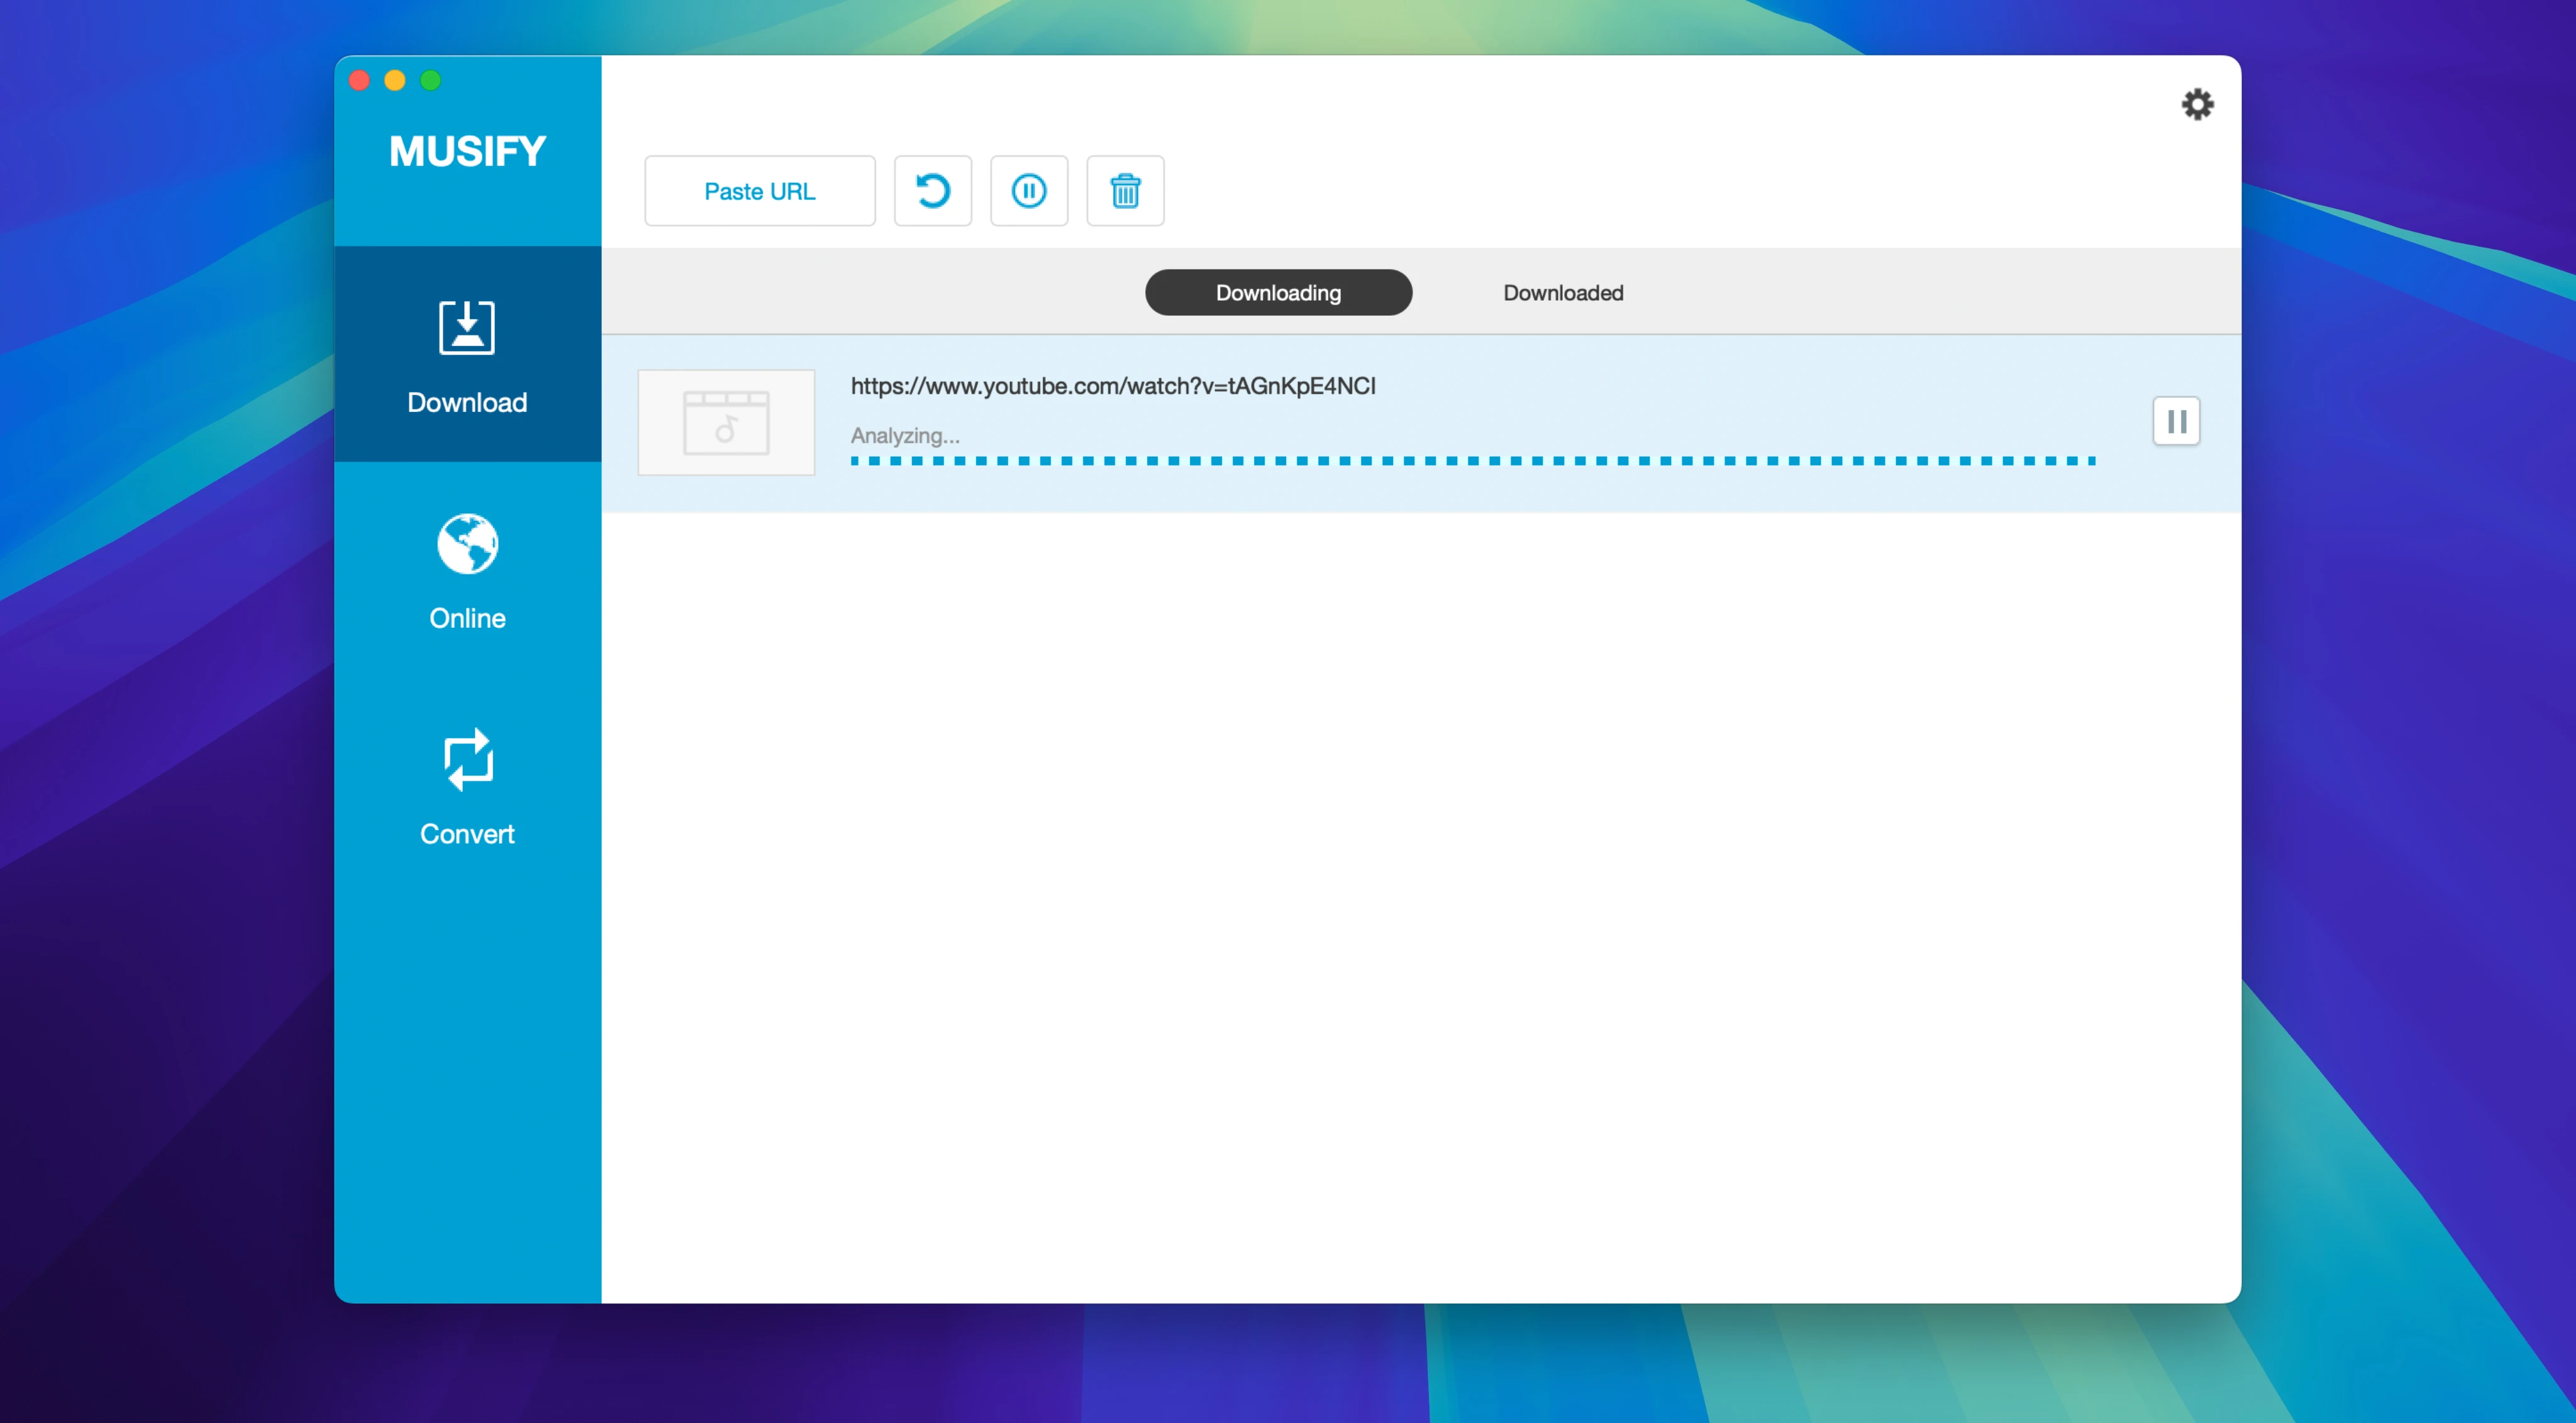Pause all downloads with toolbar pause icon

point(1028,191)
